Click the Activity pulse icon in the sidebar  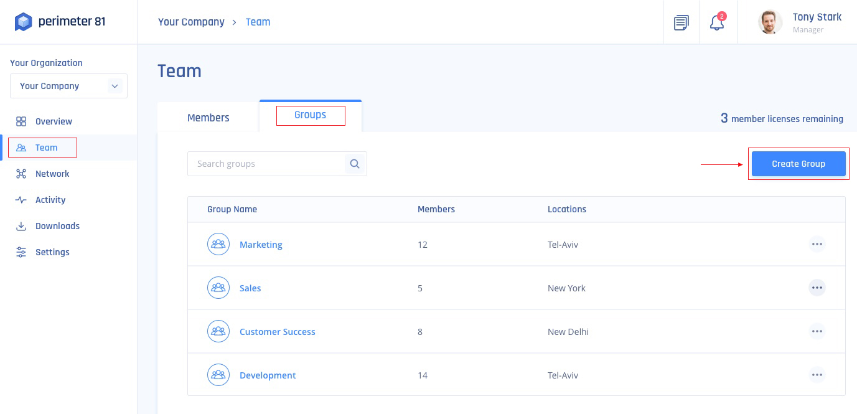click(21, 200)
